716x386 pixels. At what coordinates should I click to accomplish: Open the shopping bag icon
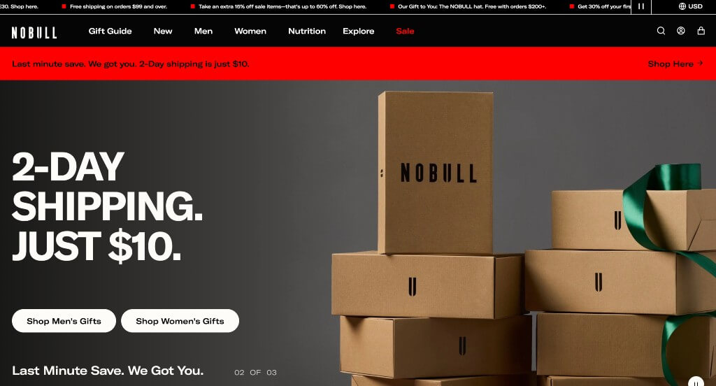pos(701,31)
